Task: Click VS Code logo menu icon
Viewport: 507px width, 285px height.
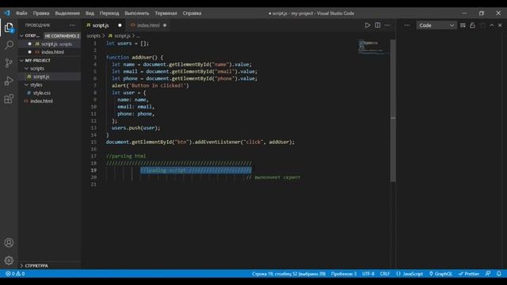Action: click(x=7, y=13)
